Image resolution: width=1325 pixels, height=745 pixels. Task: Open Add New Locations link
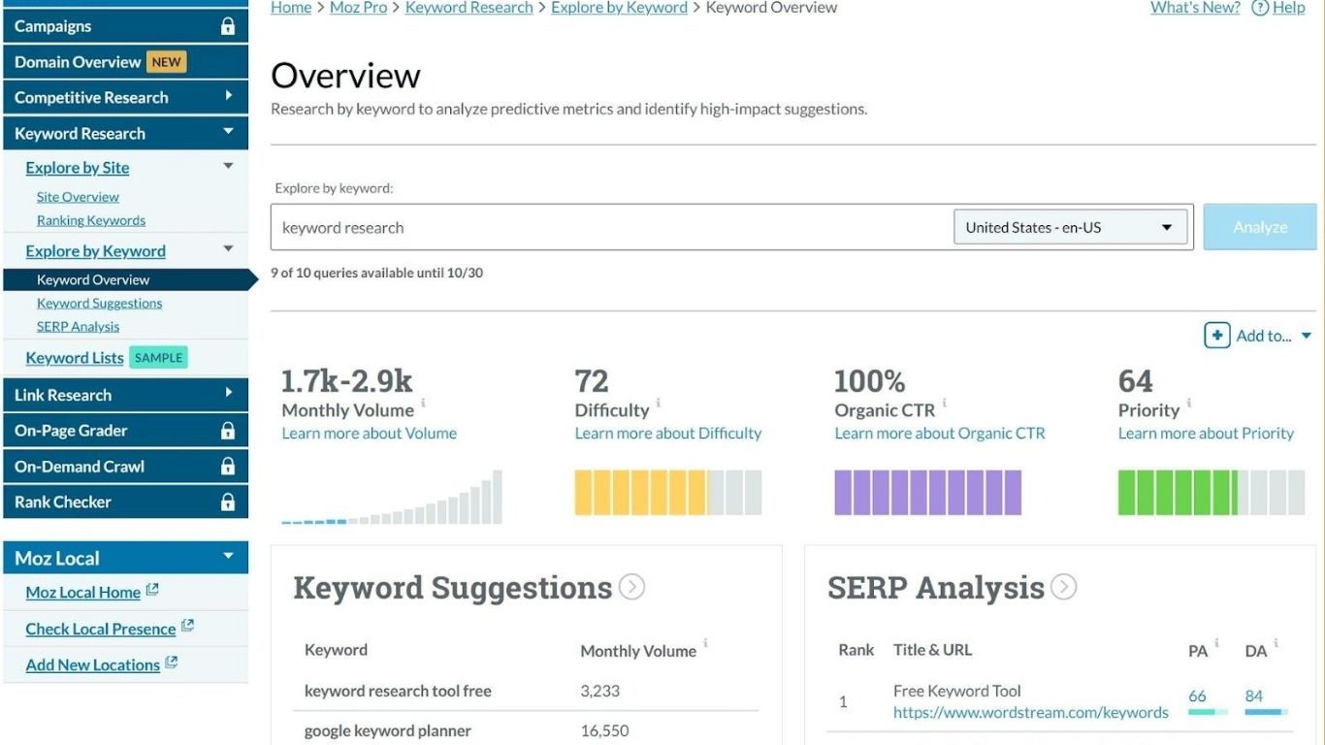pyautogui.click(x=92, y=665)
